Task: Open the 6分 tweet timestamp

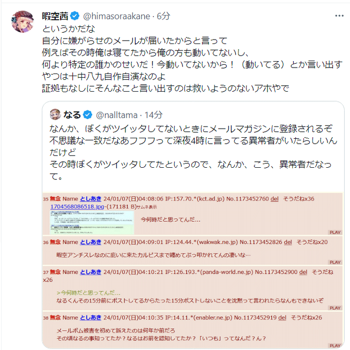Action: tap(163, 16)
